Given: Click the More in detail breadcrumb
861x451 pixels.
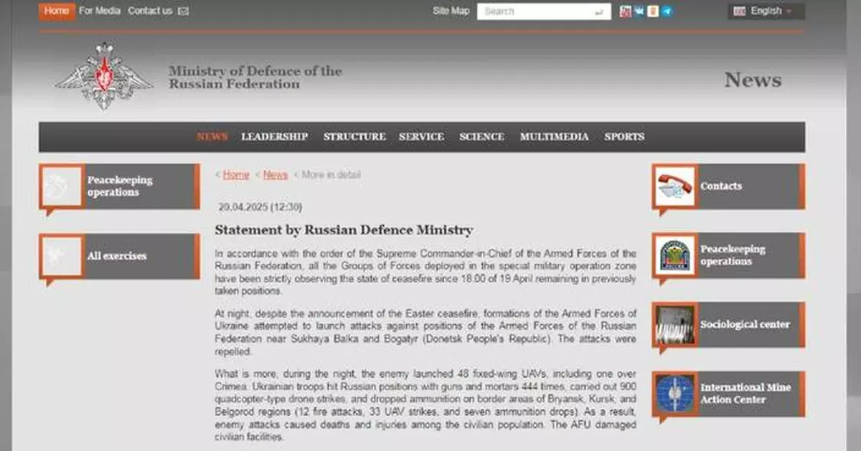Looking at the screenshot, I should [331, 175].
